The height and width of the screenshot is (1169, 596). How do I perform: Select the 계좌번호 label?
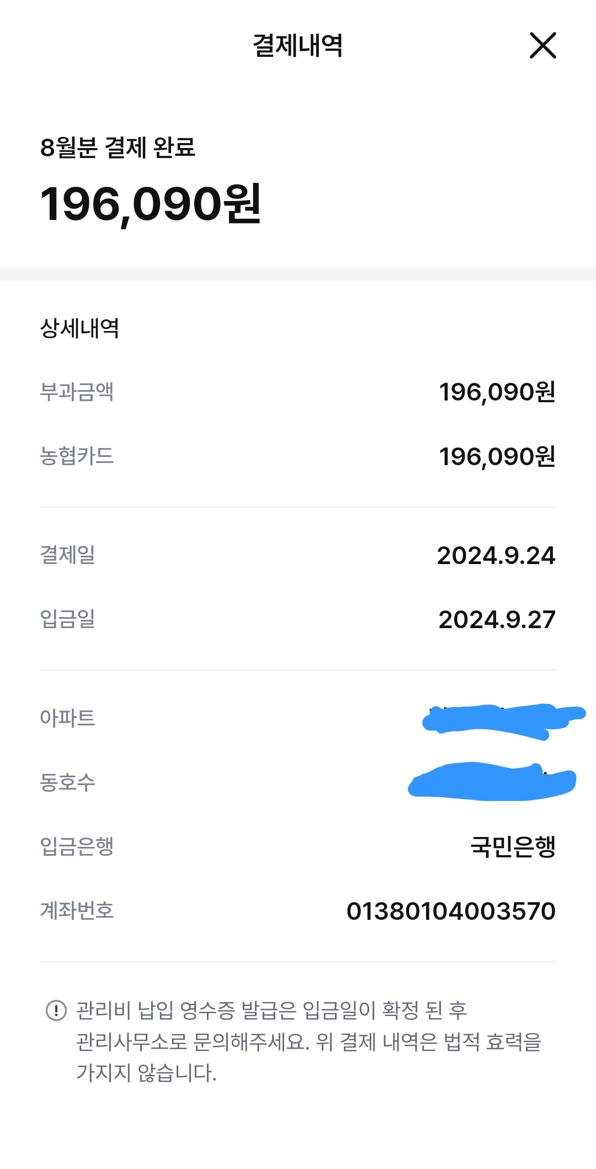tap(77, 910)
